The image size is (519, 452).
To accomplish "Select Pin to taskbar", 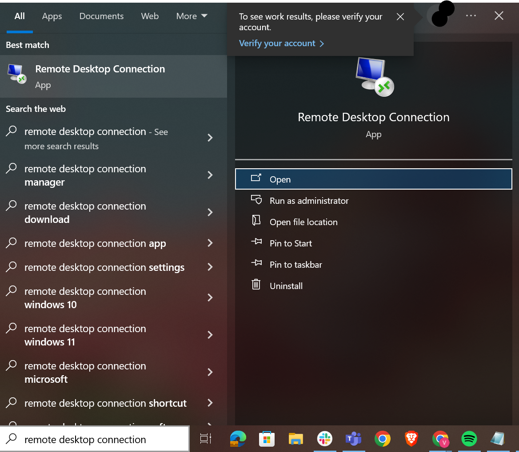I will (x=296, y=265).
